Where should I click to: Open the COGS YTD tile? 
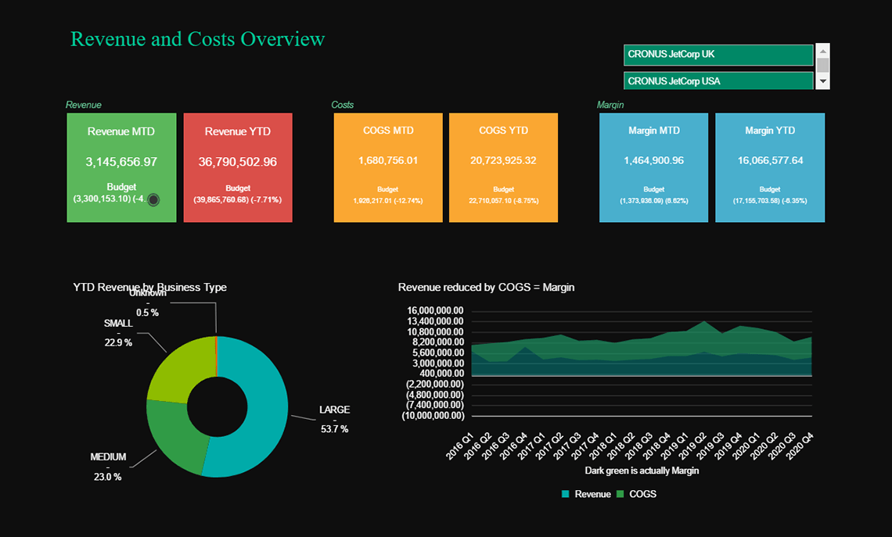[503, 167]
